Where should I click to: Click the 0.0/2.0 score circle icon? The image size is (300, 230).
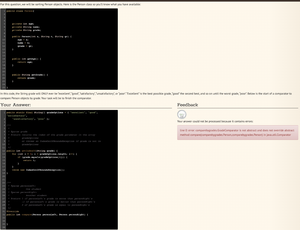[x=182, y=114]
